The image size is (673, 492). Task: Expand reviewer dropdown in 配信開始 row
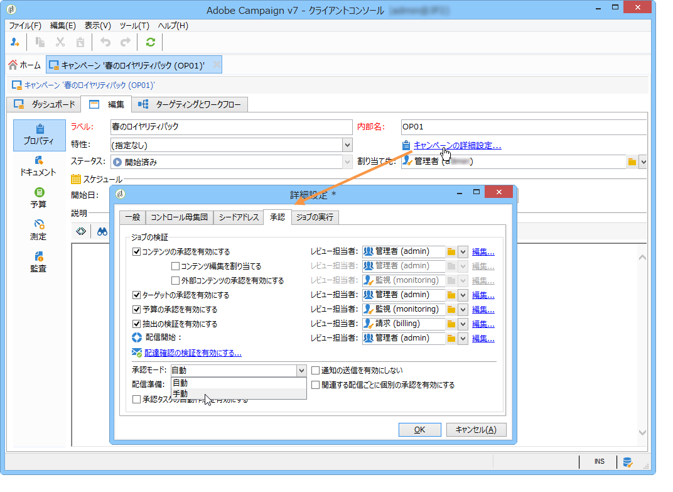click(x=463, y=339)
